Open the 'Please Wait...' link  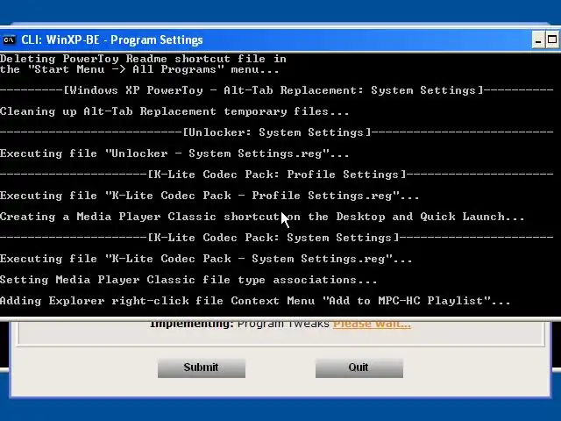coord(372,324)
